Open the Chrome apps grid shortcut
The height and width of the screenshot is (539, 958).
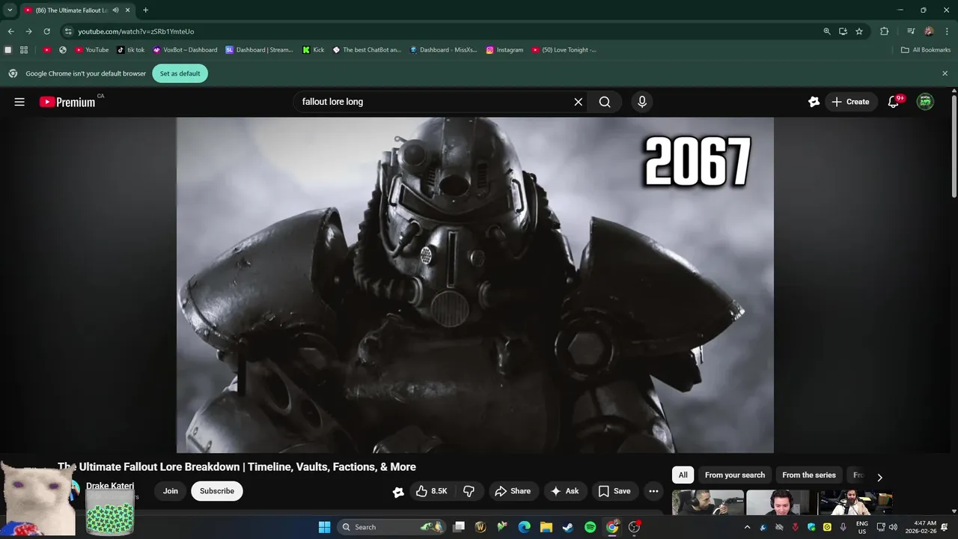(x=24, y=50)
